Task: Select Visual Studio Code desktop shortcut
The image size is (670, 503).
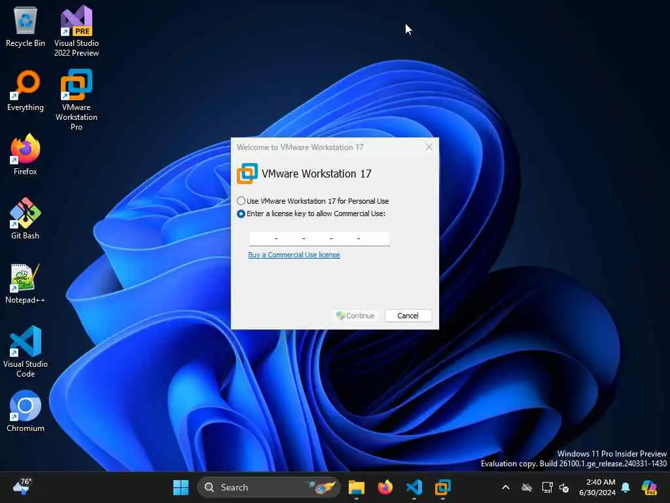Action: pos(26,352)
